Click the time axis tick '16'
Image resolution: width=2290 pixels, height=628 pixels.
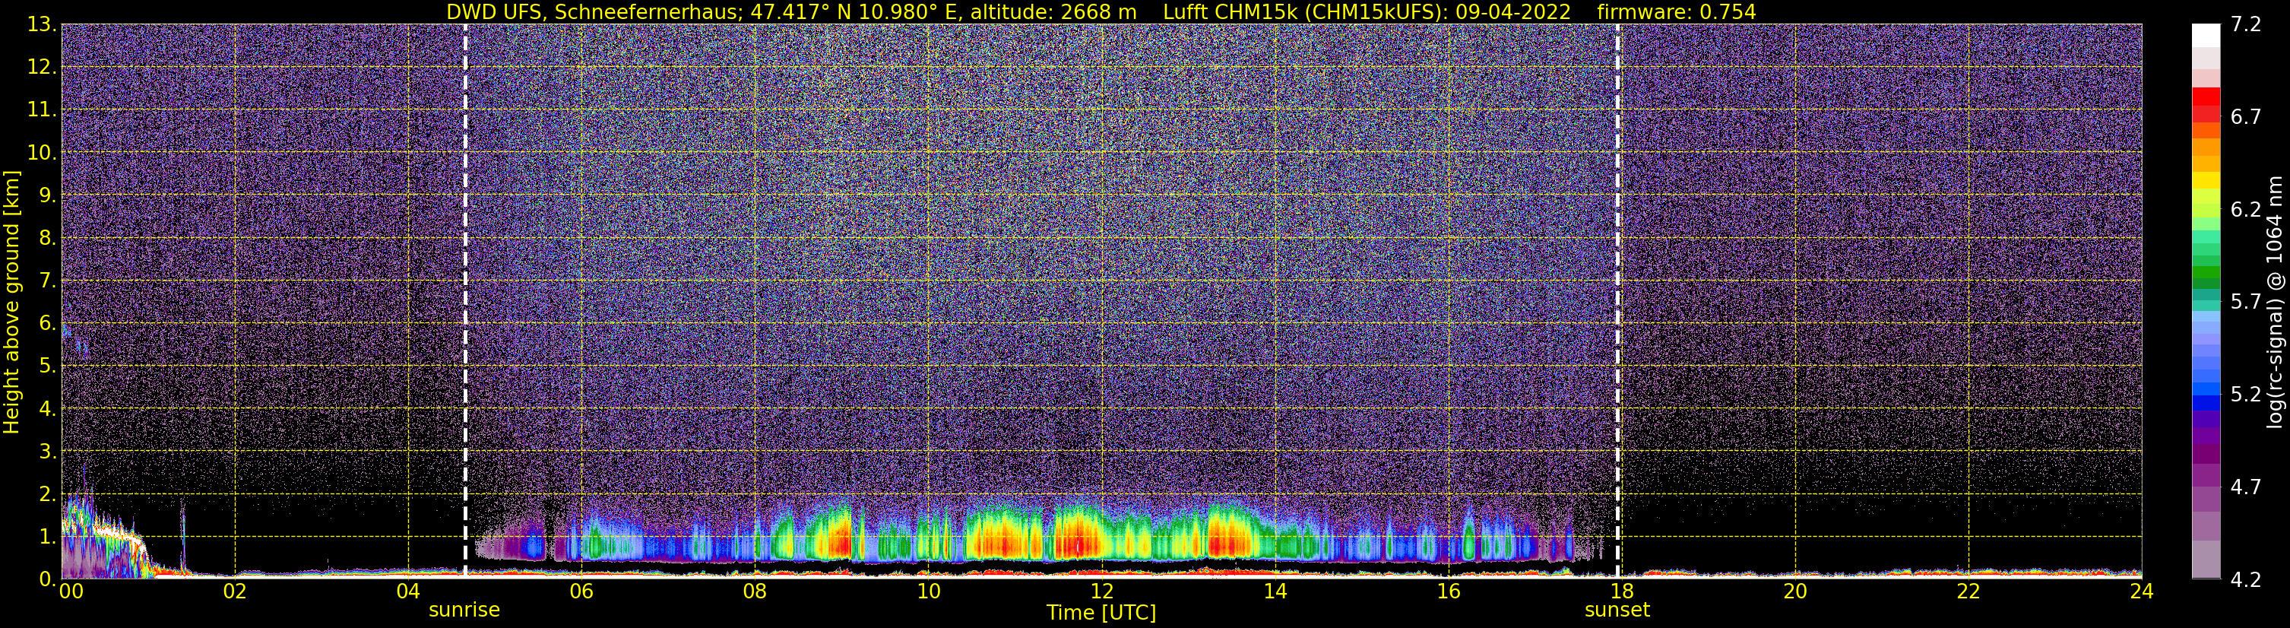[1448, 592]
